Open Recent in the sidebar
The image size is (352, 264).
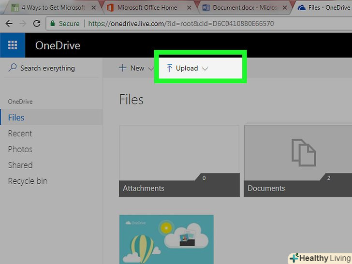20,133
